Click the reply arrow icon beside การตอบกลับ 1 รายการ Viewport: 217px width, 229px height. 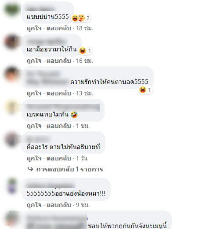(30, 169)
